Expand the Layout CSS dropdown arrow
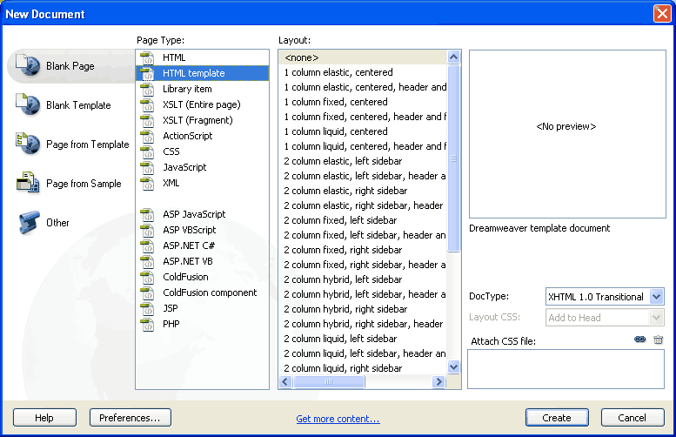The height and width of the screenshot is (437, 676). click(656, 318)
